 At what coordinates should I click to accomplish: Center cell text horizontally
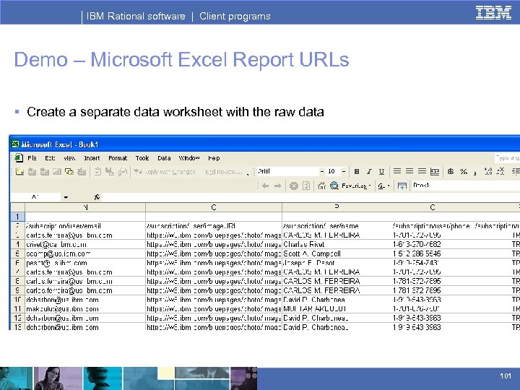pyautogui.click(x=409, y=171)
